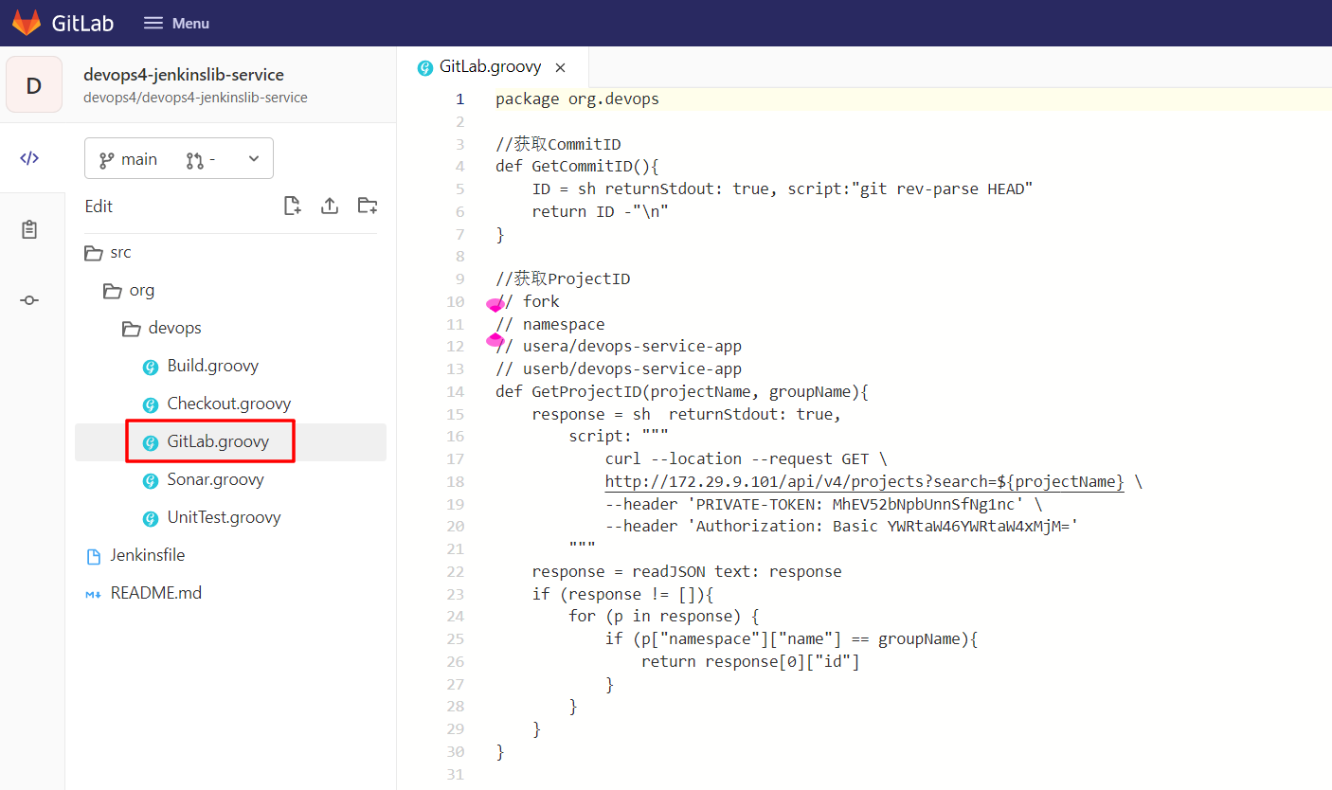Click the '// namespace' comment line
The image size is (1332, 790).
click(x=549, y=324)
